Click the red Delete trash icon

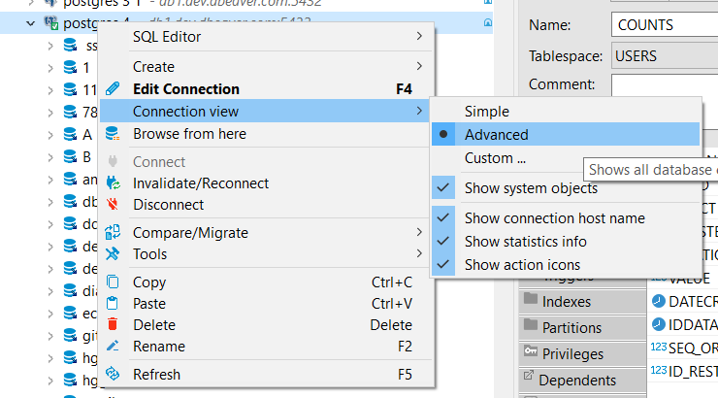tap(113, 324)
